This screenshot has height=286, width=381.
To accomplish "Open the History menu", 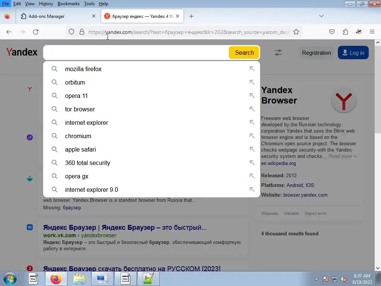I will point(46,4).
